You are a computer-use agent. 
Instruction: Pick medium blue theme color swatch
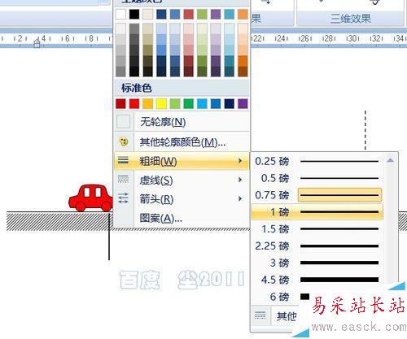tap(175, 14)
